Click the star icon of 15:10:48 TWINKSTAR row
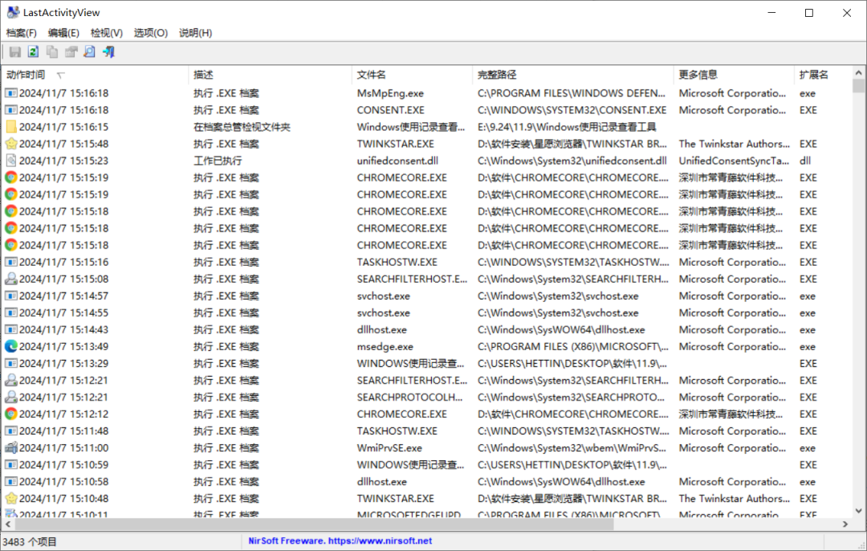867x551 pixels. pos(11,499)
